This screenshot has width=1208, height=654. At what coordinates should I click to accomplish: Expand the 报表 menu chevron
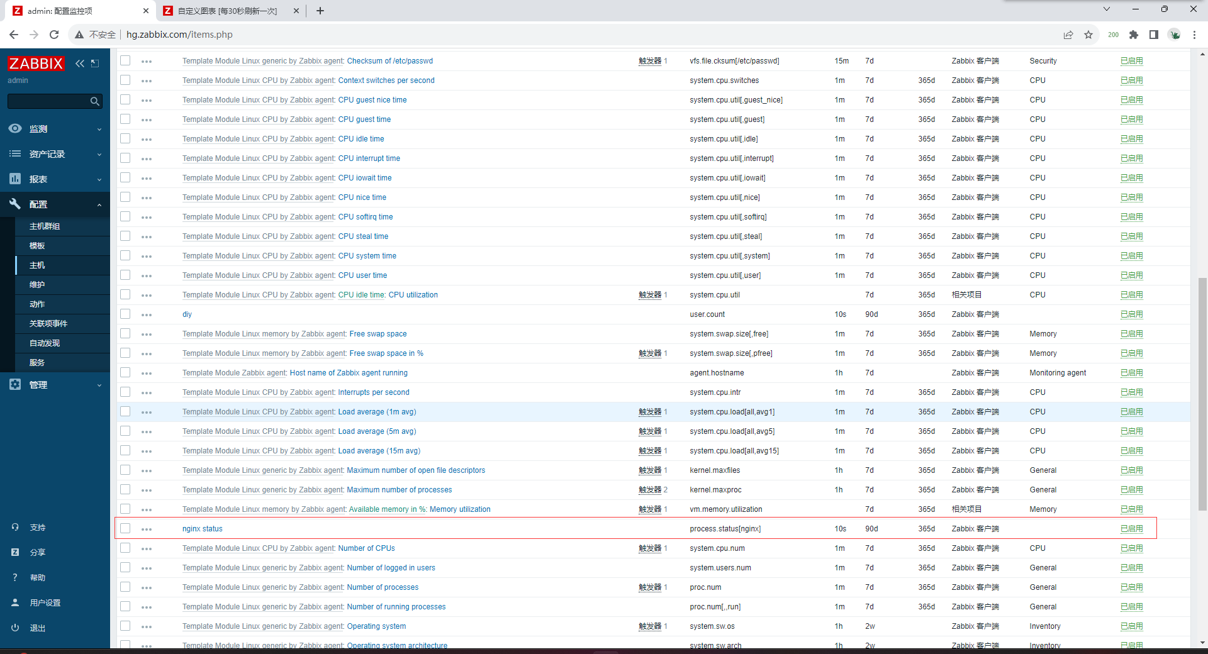coord(99,180)
